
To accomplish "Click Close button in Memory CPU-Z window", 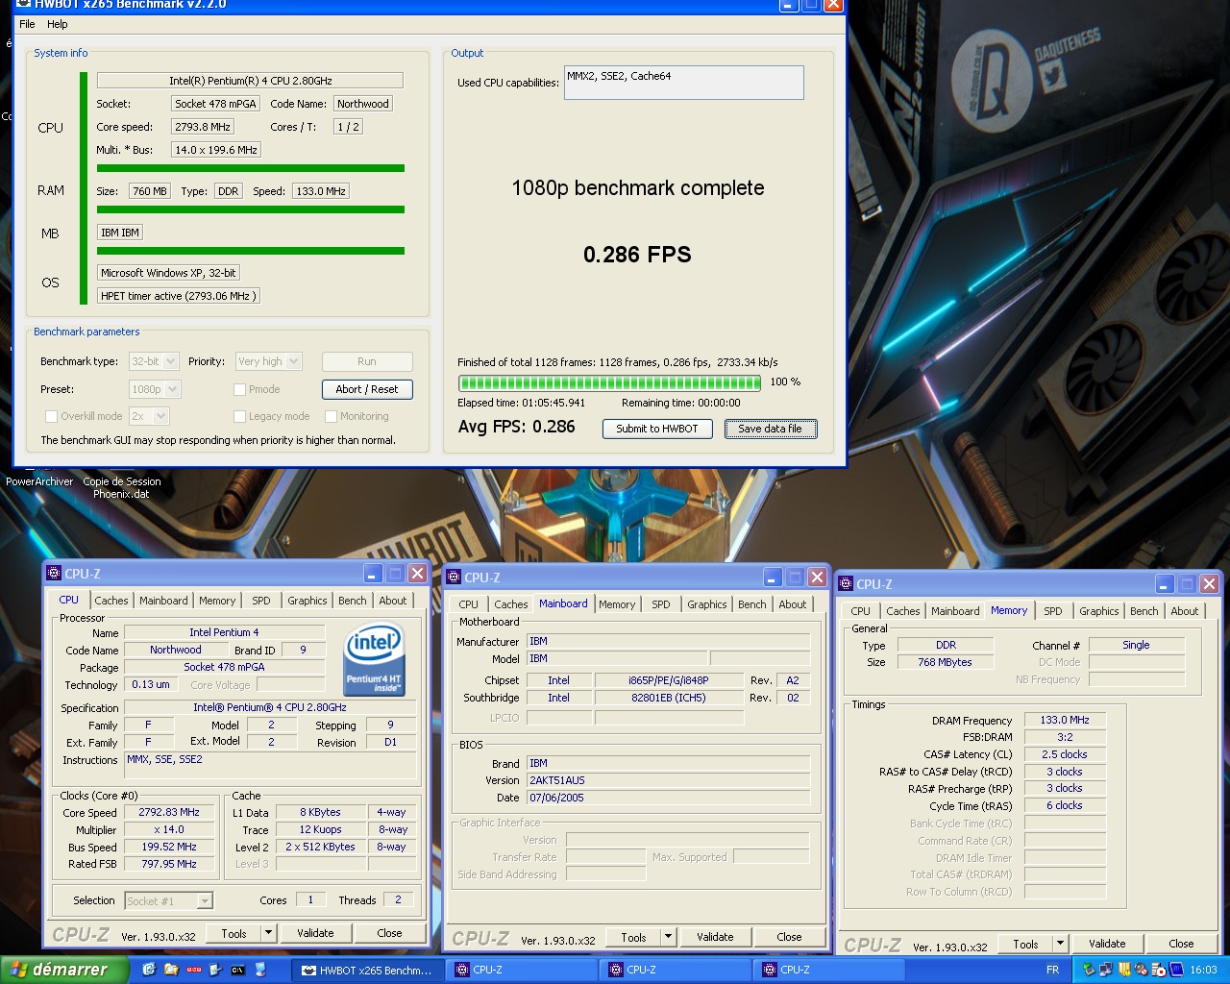I will pos(1181,944).
